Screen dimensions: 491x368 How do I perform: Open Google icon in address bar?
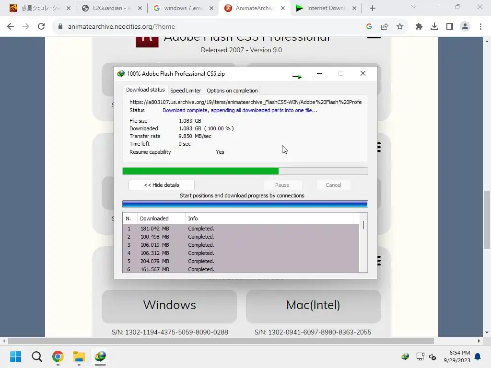pos(369,27)
